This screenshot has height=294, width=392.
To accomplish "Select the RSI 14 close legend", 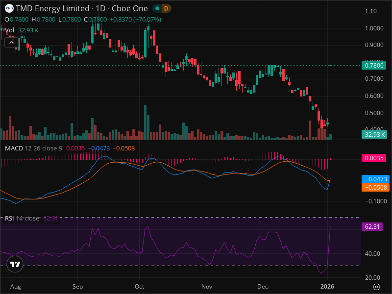I will (x=22, y=218).
